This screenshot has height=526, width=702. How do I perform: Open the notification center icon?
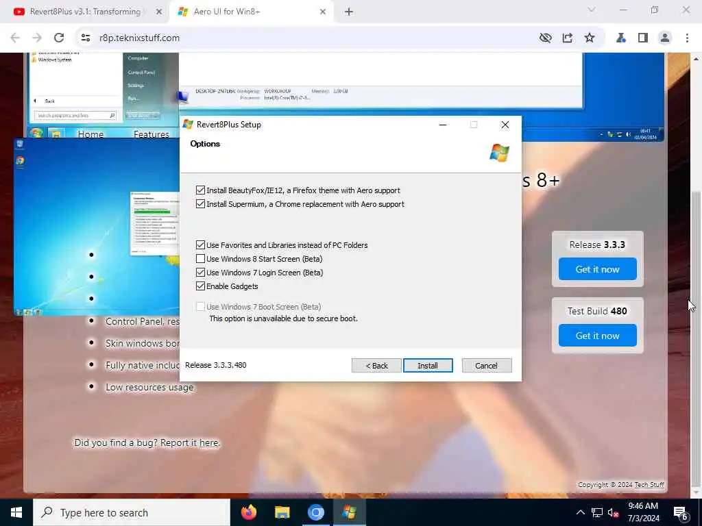coord(681,513)
